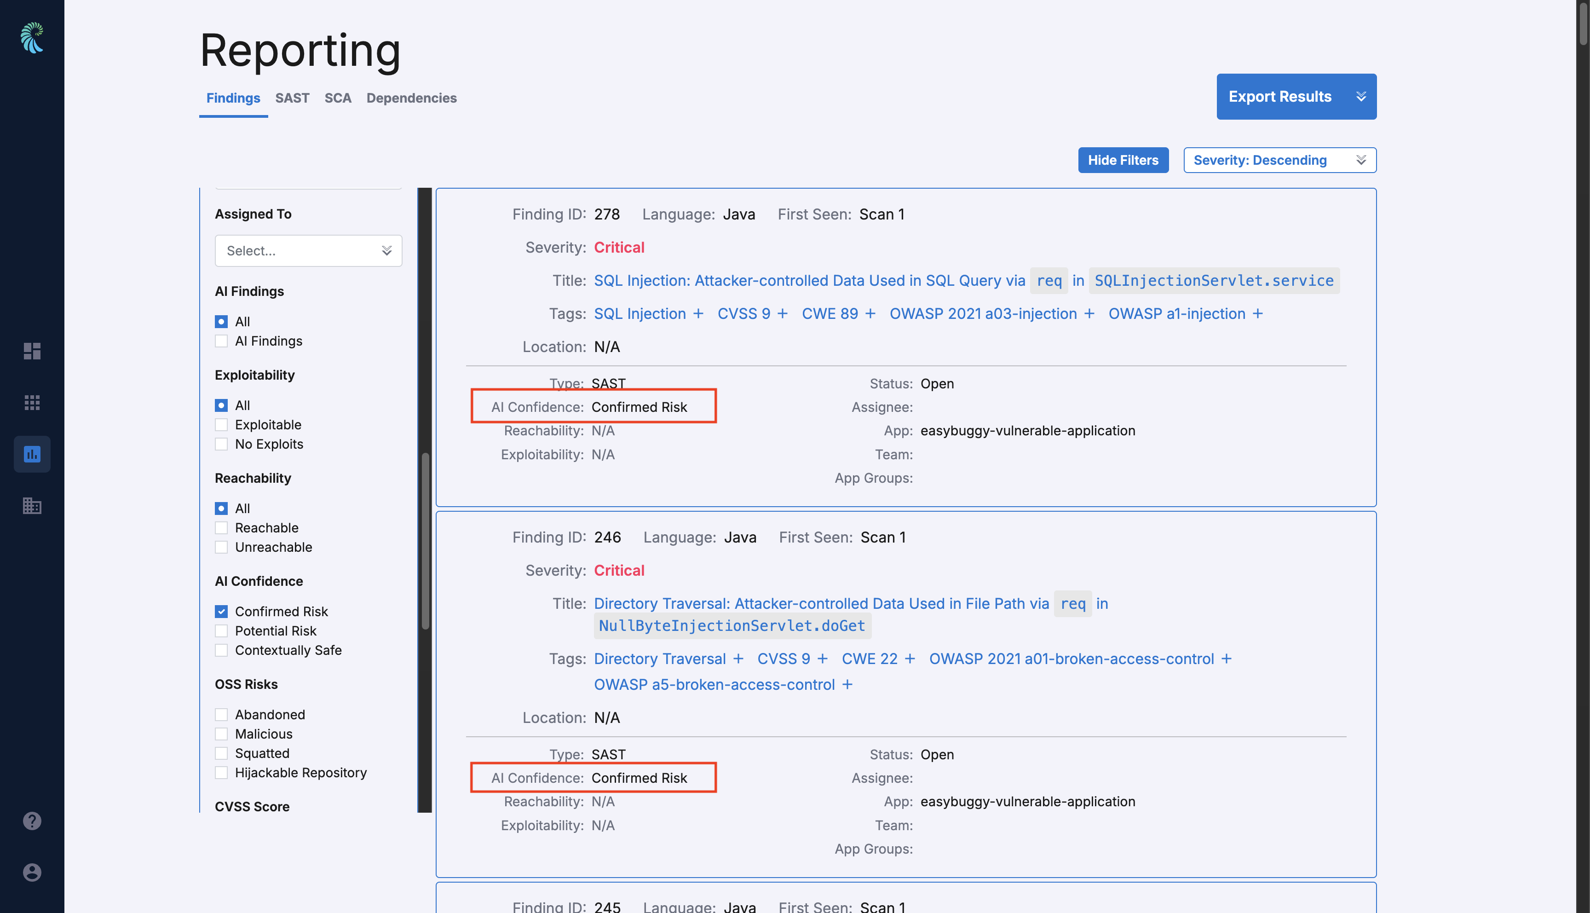
Task: Switch to the SCA tab
Action: click(338, 98)
